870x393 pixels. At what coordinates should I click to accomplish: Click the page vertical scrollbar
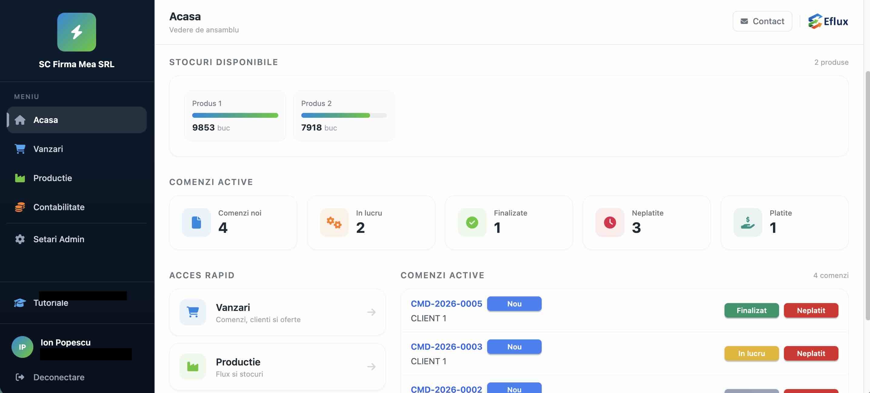pyautogui.click(x=867, y=196)
